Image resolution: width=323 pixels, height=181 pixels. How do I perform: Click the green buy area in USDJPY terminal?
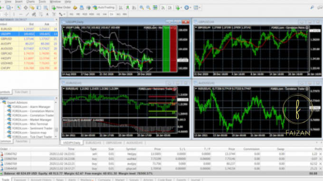point(166,49)
